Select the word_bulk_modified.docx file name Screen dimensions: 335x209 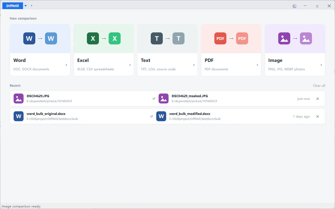coord(190,114)
